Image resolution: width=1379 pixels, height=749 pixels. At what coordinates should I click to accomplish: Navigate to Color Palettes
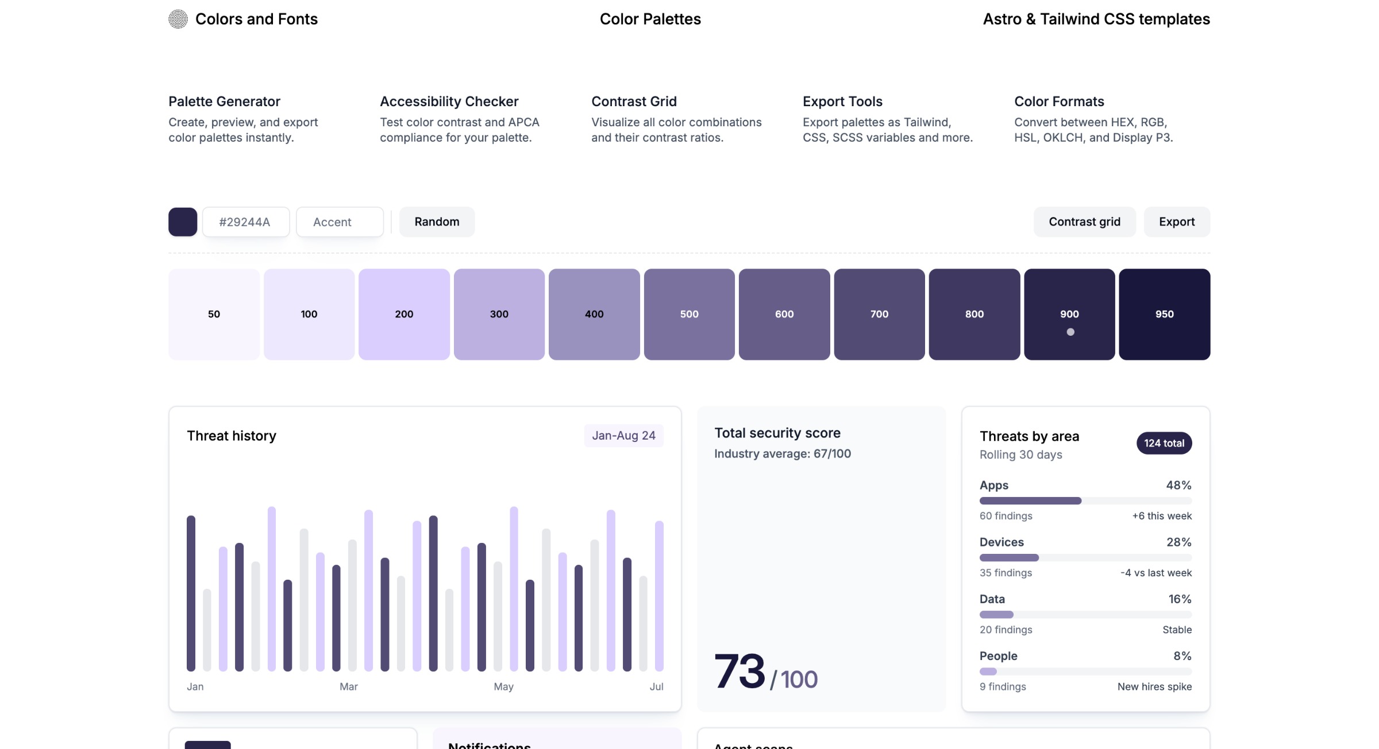coord(649,19)
